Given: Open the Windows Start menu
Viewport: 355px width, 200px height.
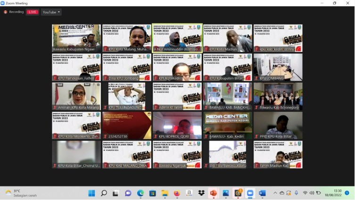Looking at the screenshot, I should coord(91,193).
